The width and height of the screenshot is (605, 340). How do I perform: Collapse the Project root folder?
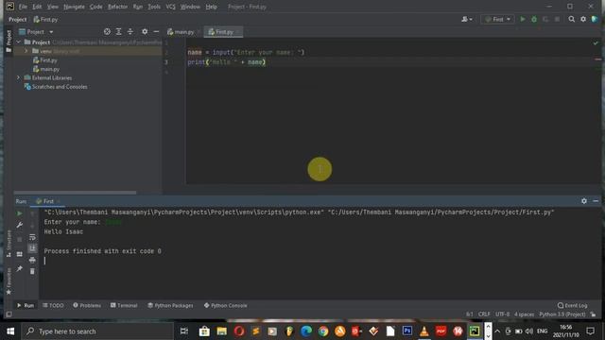click(x=19, y=42)
